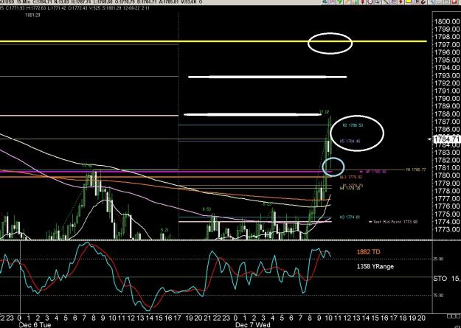461x328 pixels.
Task: Click the YH 1780.77 level label
Action: click(416, 170)
